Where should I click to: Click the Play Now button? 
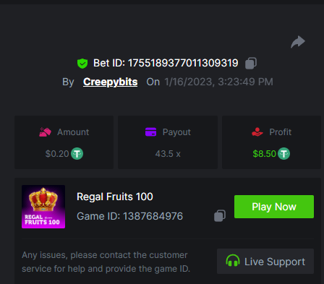coord(274,207)
